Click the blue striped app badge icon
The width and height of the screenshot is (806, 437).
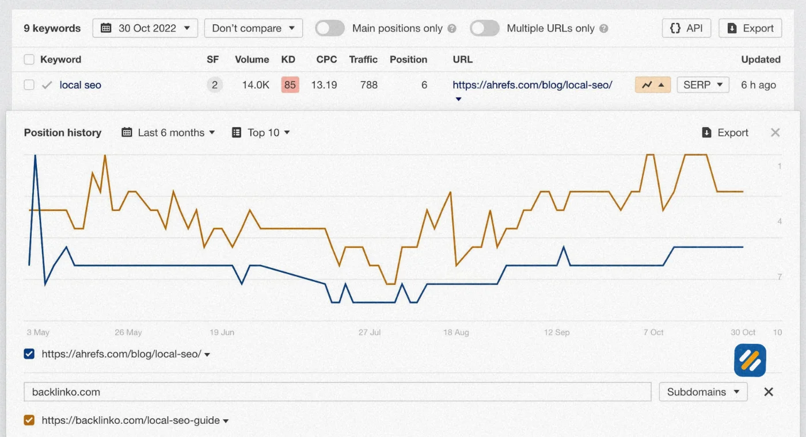point(750,360)
